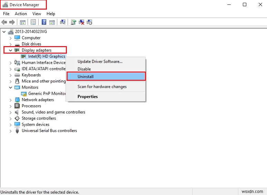Click the Disk drives icon
This screenshot has height=195, width=267.
point(17,44)
